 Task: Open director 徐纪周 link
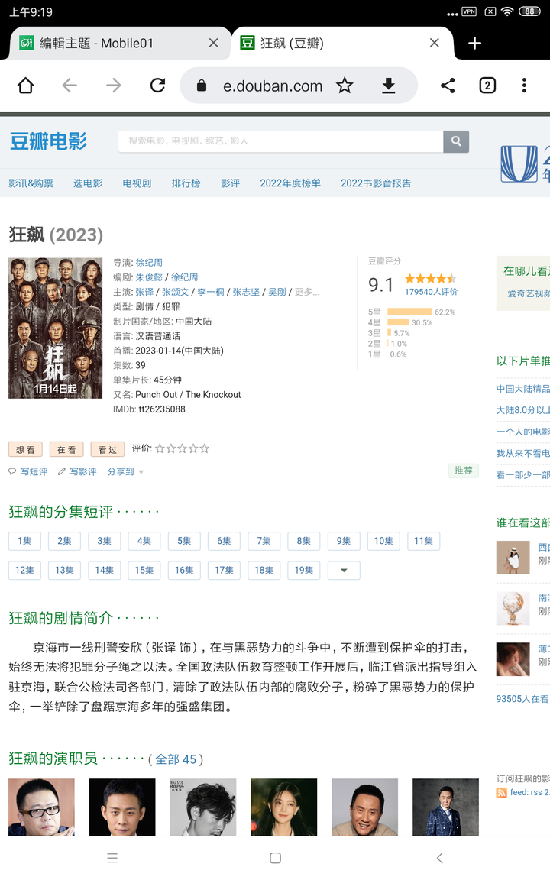(149, 263)
